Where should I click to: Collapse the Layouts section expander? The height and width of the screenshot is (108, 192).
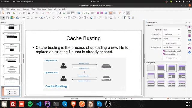(x=147, y=62)
